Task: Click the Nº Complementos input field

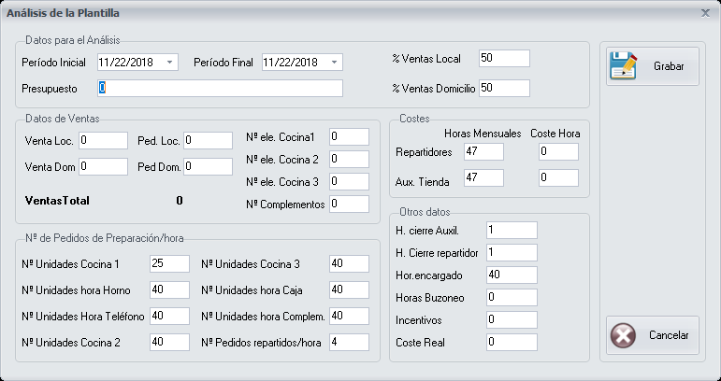Action: pyautogui.click(x=349, y=204)
